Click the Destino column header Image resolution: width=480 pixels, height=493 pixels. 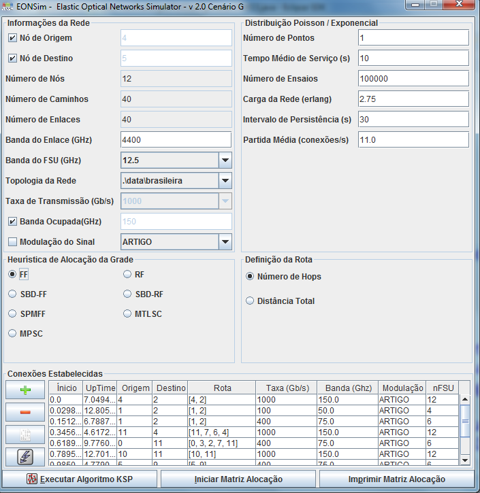(170, 388)
